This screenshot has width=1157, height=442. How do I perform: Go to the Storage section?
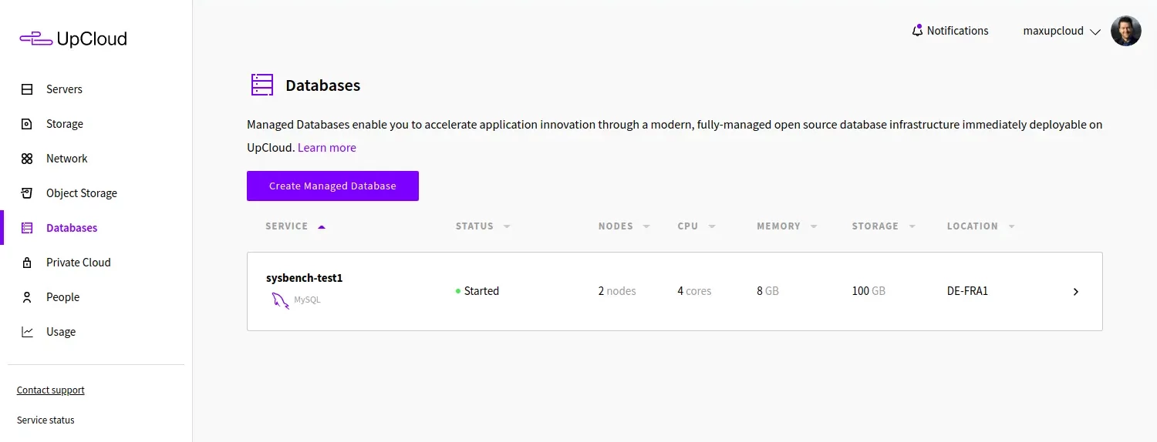coord(65,124)
